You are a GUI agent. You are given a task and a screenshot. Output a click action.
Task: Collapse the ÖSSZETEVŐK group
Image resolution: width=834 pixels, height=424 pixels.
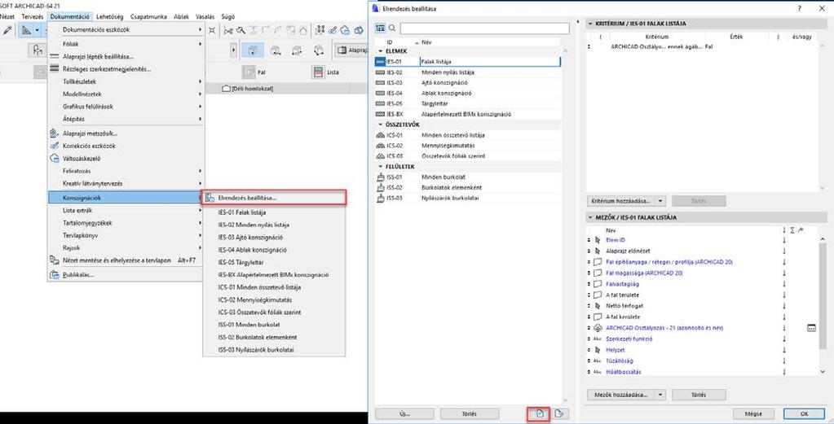coord(380,125)
